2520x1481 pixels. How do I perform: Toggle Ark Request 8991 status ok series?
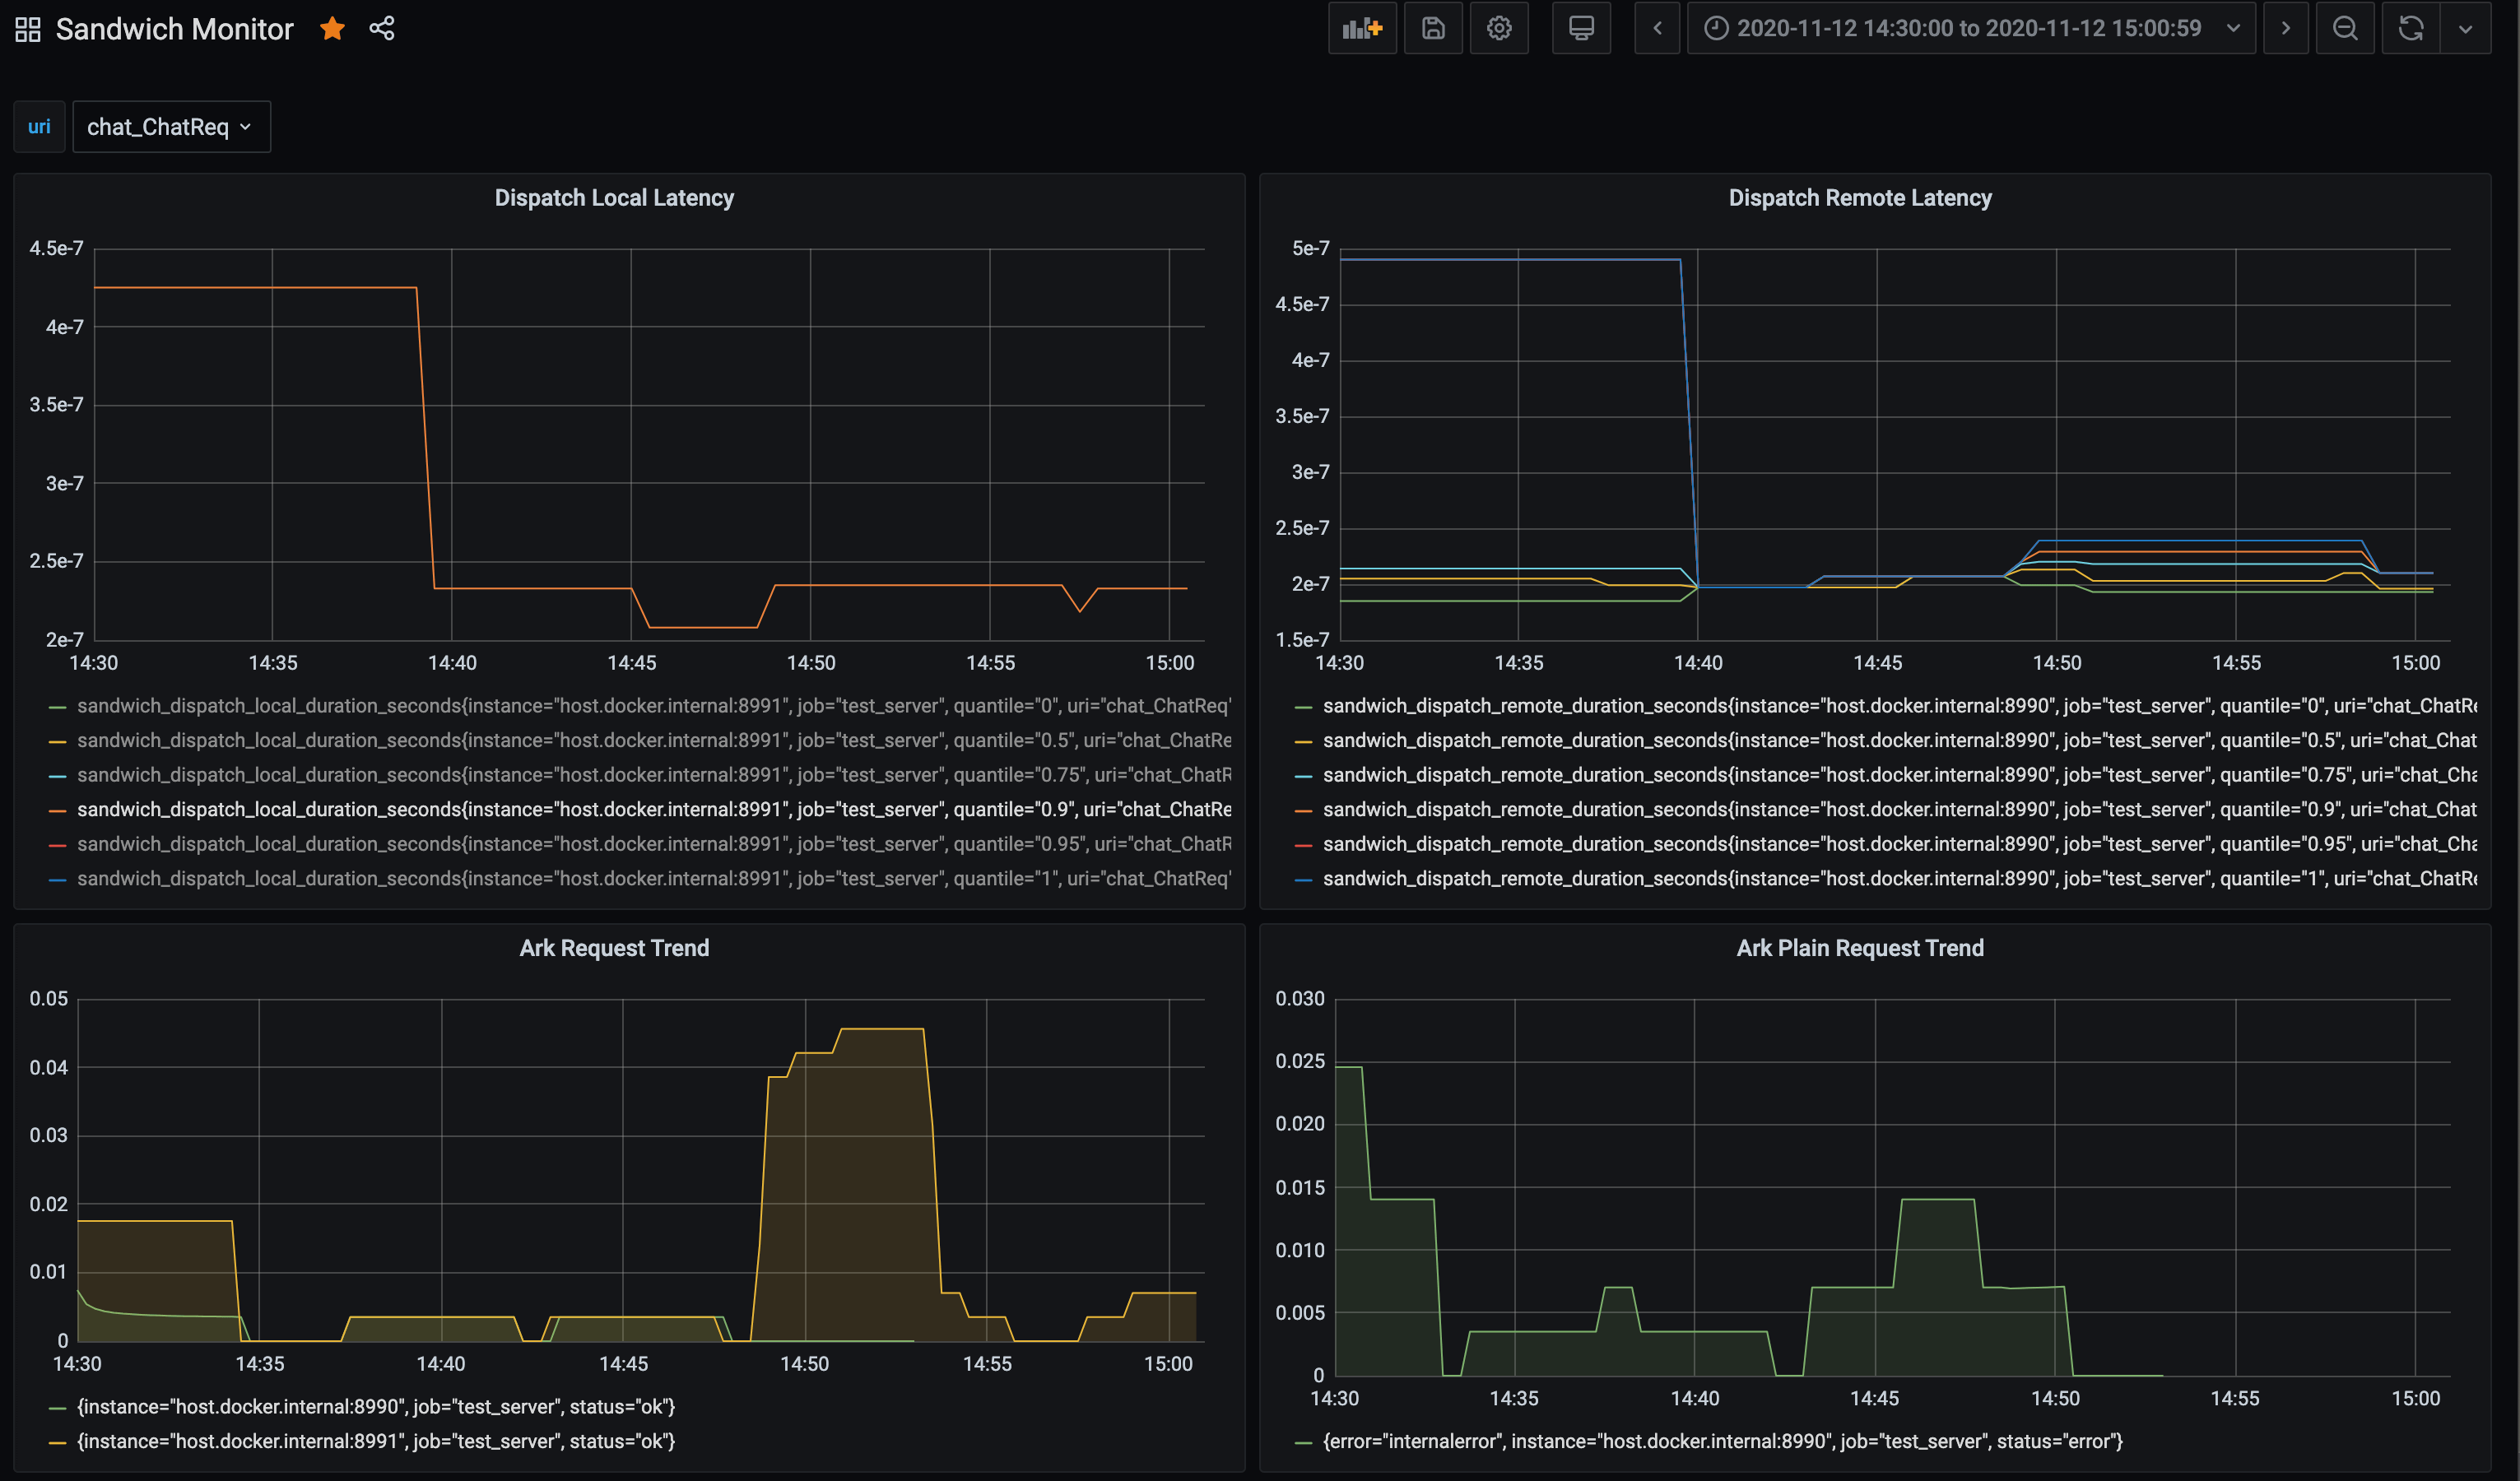375,1441
